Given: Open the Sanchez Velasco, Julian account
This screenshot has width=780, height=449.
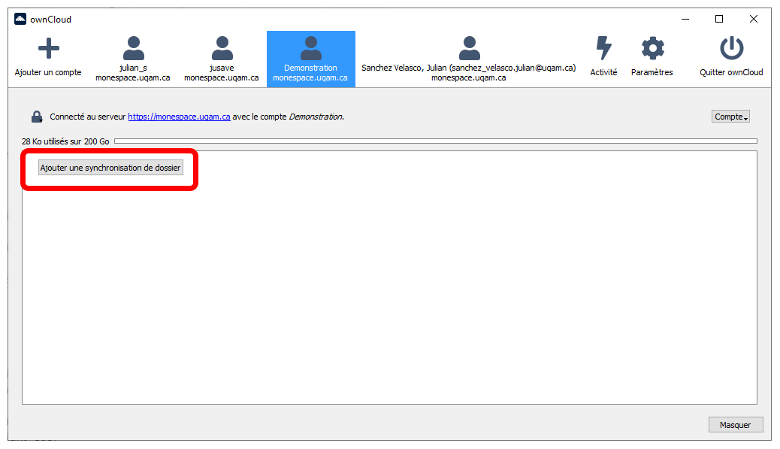Looking at the screenshot, I should point(469,59).
